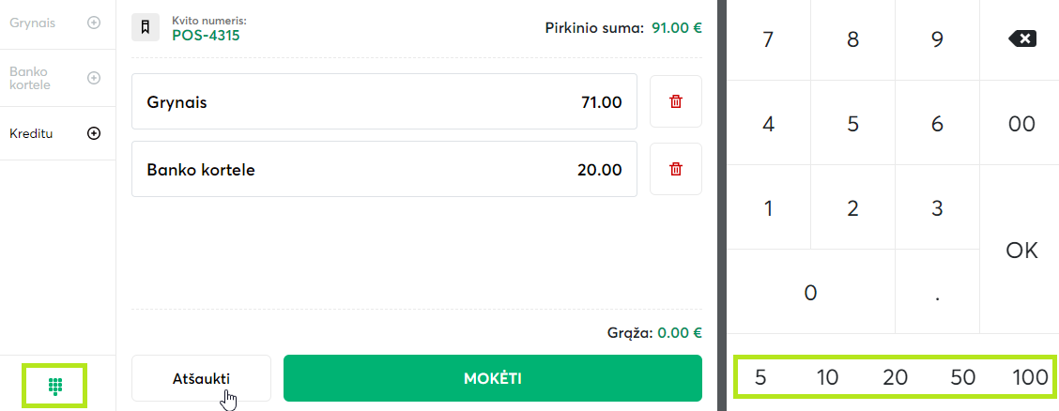Toggle the numeric keypad icon
This screenshot has height=411, width=1059.
pos(55,385)
